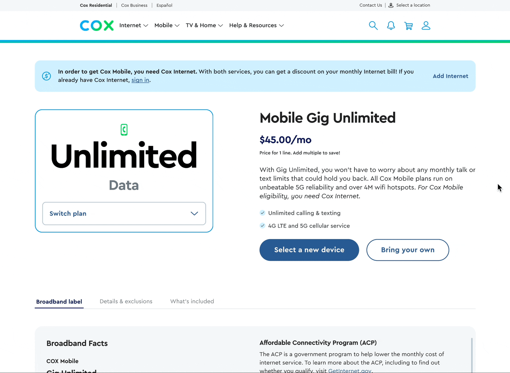This screenshot has height=373, width=510.
Task: Expand the Internet navigation dropdown
Action: (133, 25)
